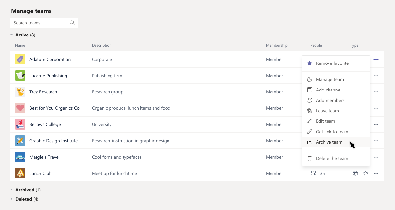Open more options for Trey Research
This screenshot has width=395, height=210.
point(376,92)
